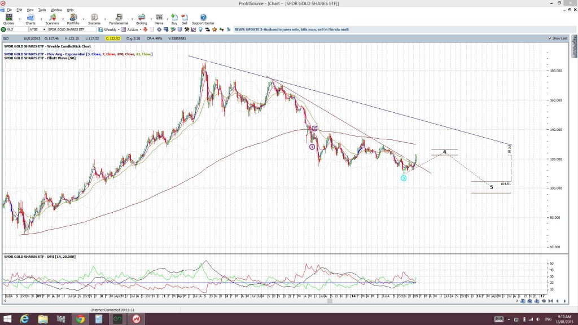Click the hammer tools icon in chart toolbar
This screenshot has width=578, height=325.
point(187,29)
